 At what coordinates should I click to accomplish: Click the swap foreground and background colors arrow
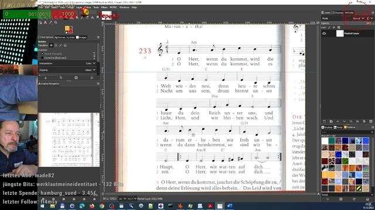point(71,27)
